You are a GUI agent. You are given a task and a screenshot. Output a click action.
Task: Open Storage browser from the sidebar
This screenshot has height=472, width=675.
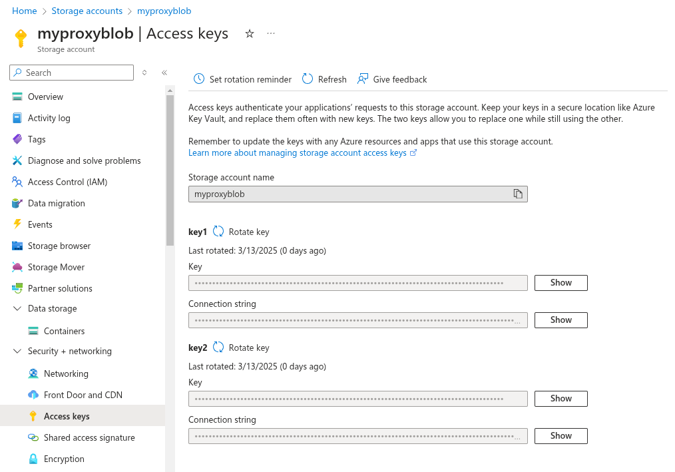pos(60,246)
